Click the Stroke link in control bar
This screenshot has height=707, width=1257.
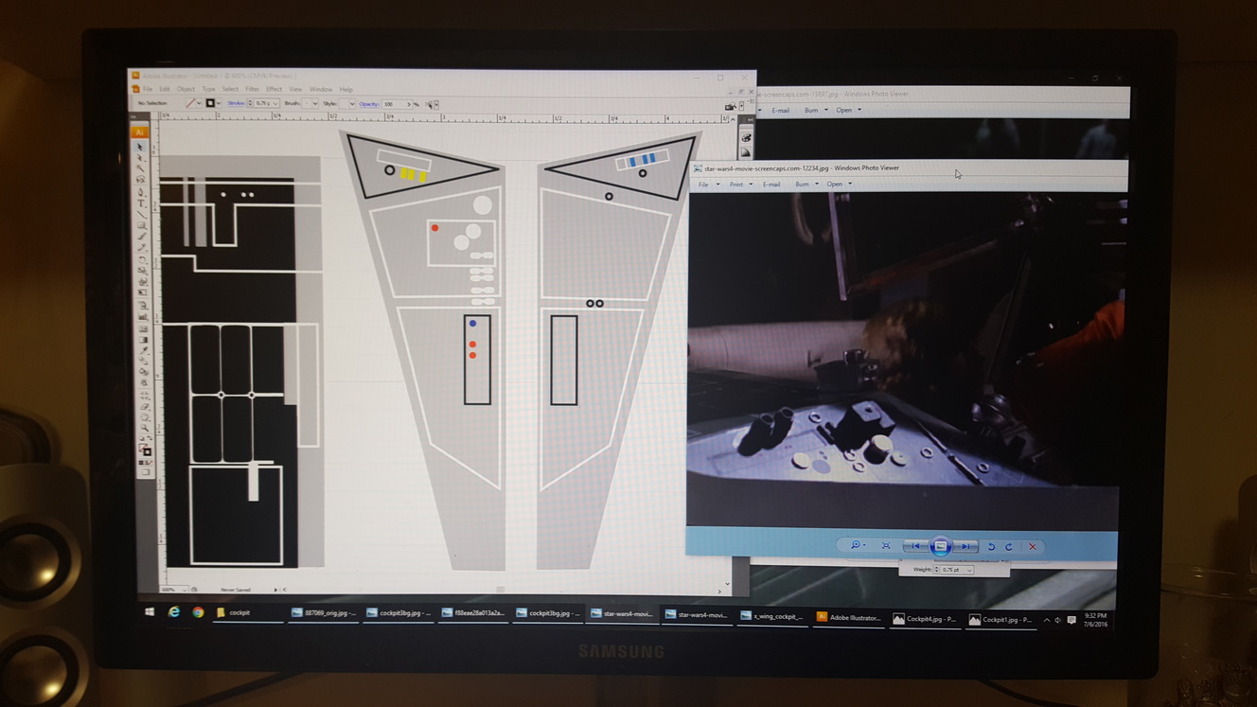coord(237,103)
